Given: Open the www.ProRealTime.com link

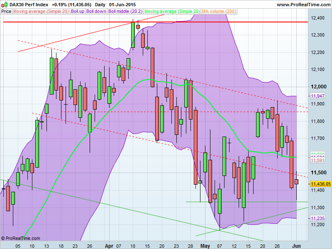Looking at the screenshot, I should click(303, 5).
